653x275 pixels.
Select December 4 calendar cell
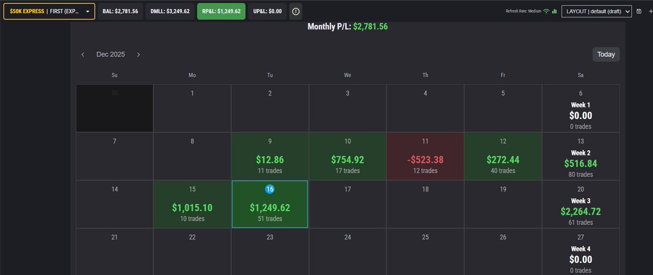click(x=426, y=108)
